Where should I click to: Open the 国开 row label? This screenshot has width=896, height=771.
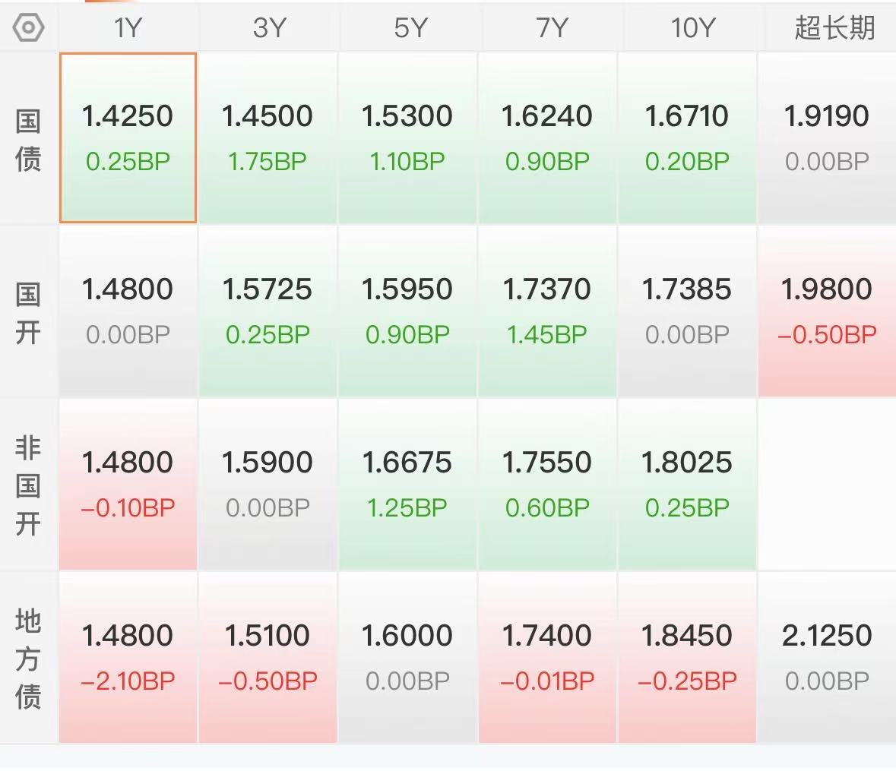click(28, 313)
